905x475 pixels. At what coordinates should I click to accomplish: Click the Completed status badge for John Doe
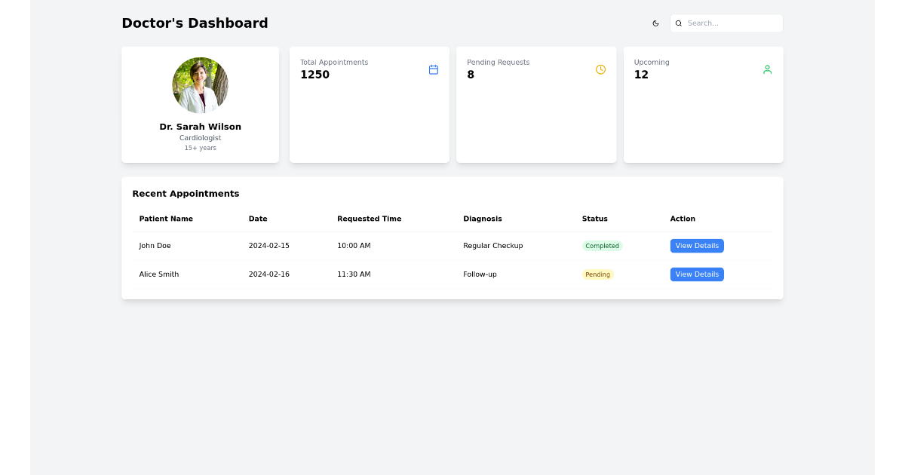tap(602, 245)
